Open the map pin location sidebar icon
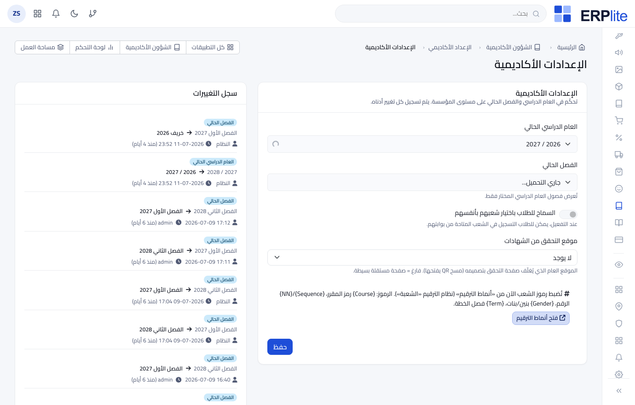This screenshot has width=635, height=405. click(619, 307)
